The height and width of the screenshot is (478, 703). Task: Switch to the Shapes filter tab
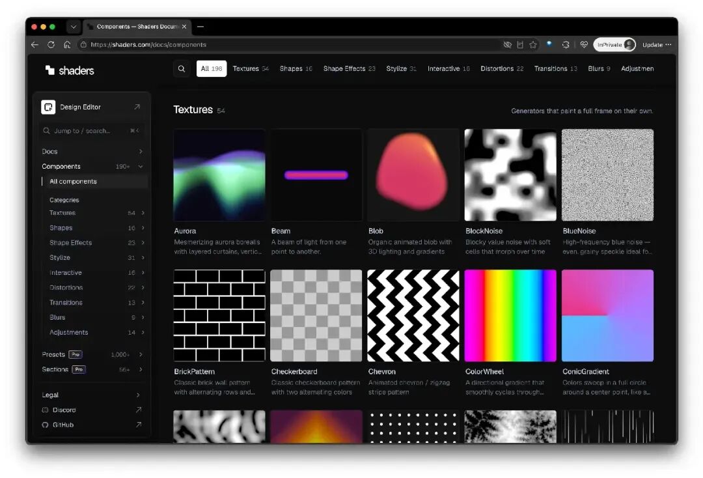click(296, 68)
